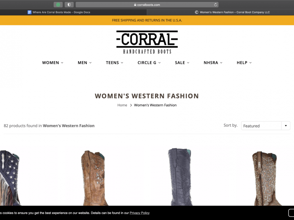The width and height of the screenshot is (294, 220).
Task: Open the tan embroidered boot product
Action: coord(94,178)
